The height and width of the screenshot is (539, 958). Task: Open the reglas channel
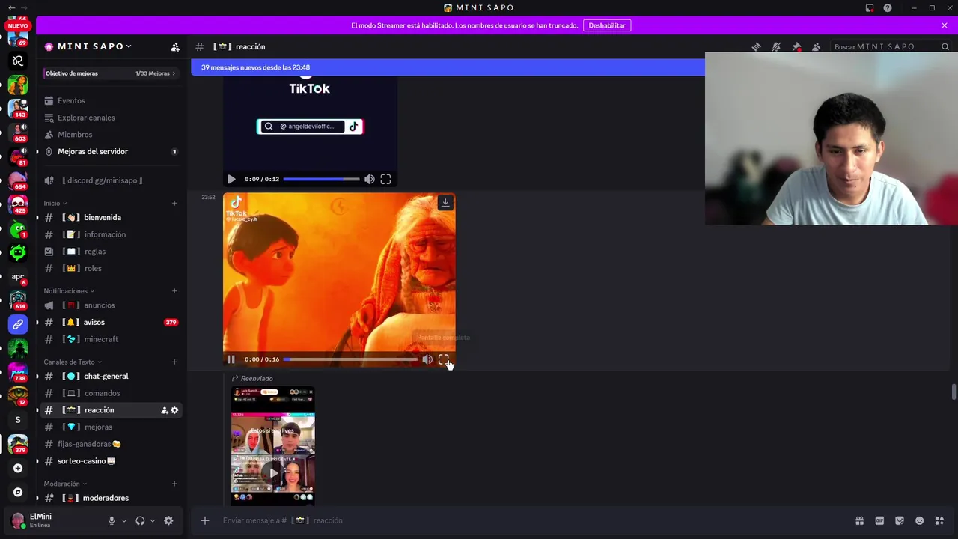click(111, 252)
